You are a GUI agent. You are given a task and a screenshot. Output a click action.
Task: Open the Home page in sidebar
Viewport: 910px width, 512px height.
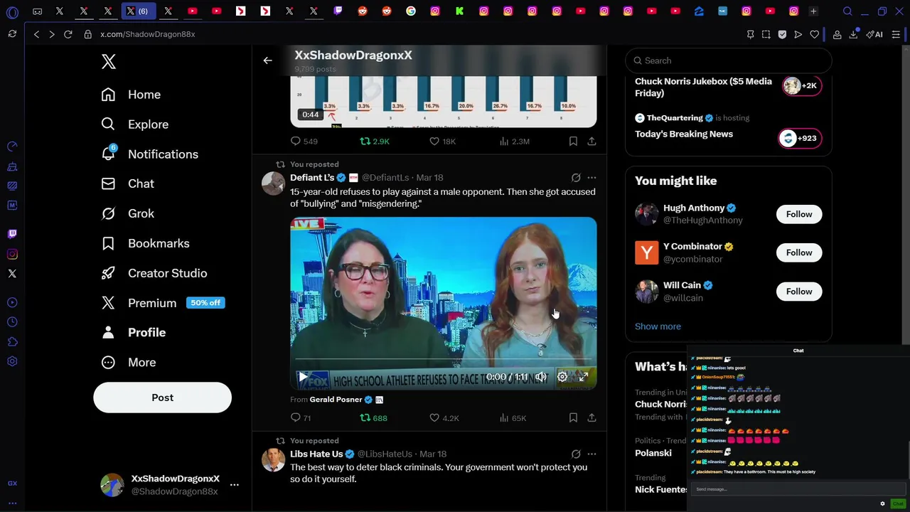[x=131, y=95]
